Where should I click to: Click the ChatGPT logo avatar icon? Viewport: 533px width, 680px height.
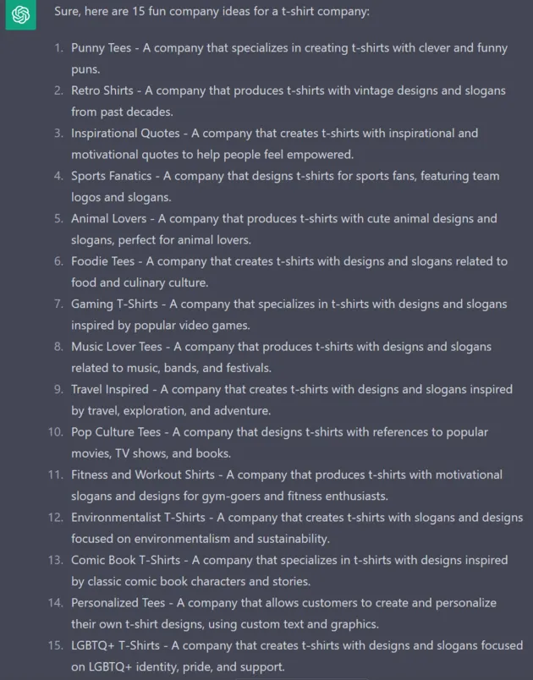[20, 14]
